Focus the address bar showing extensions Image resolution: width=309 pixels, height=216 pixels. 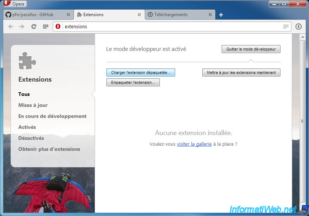(173, 26)
